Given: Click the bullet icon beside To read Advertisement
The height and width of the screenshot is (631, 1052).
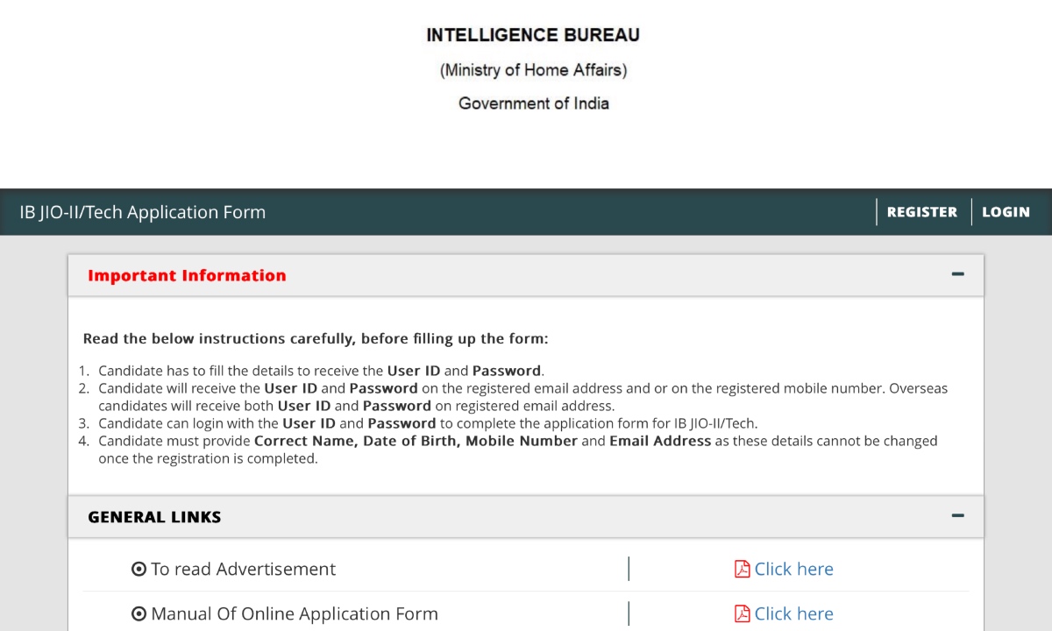Looking at the screenshot, I should (139, 570).
